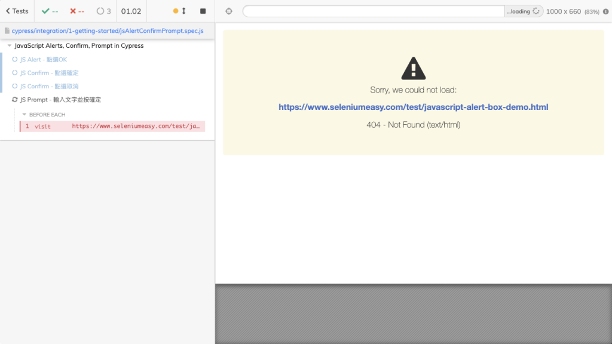612x344 pixels.
Task: Select the JS Confirm - 點選確定 test
Action: [x=49, y=73]
